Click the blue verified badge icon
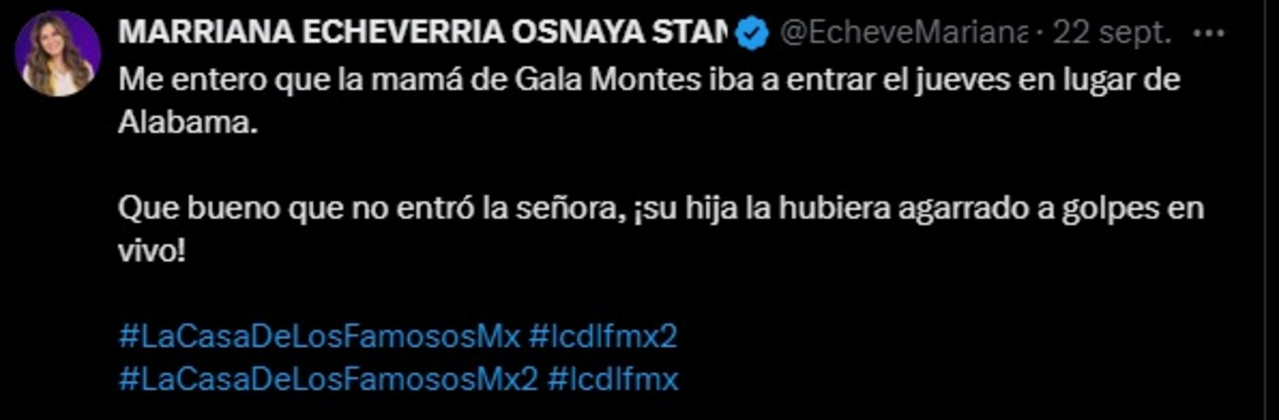Image resolution: width=1279 pixels, height=420 pixels. click(752, 34)
